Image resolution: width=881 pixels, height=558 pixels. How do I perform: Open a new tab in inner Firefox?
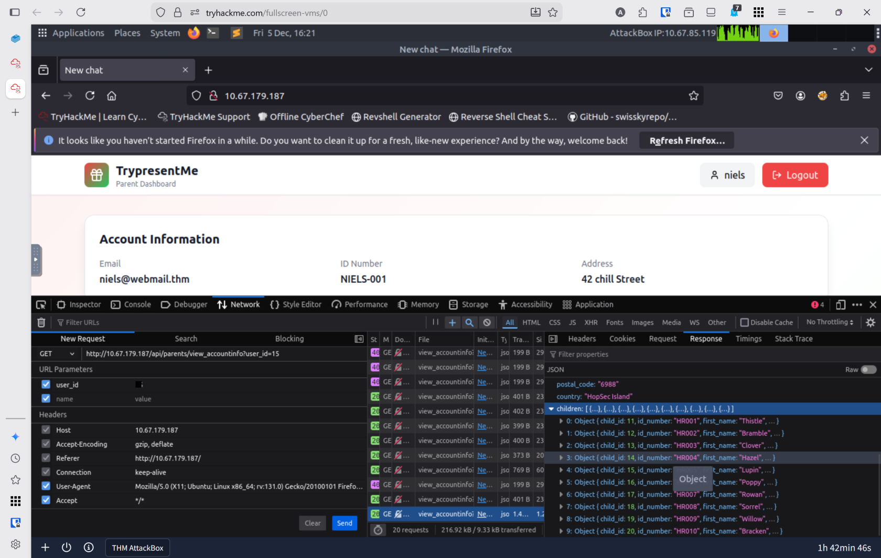click(208, 70)
